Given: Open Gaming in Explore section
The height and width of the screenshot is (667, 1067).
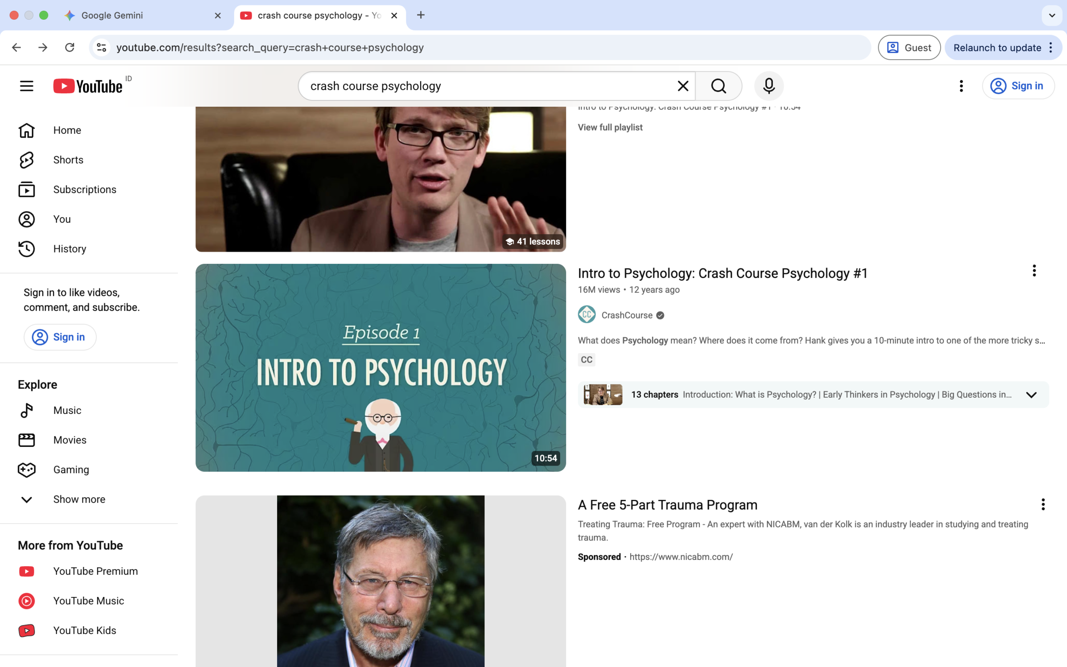Looking at the screenshot, I should point(70,469).
